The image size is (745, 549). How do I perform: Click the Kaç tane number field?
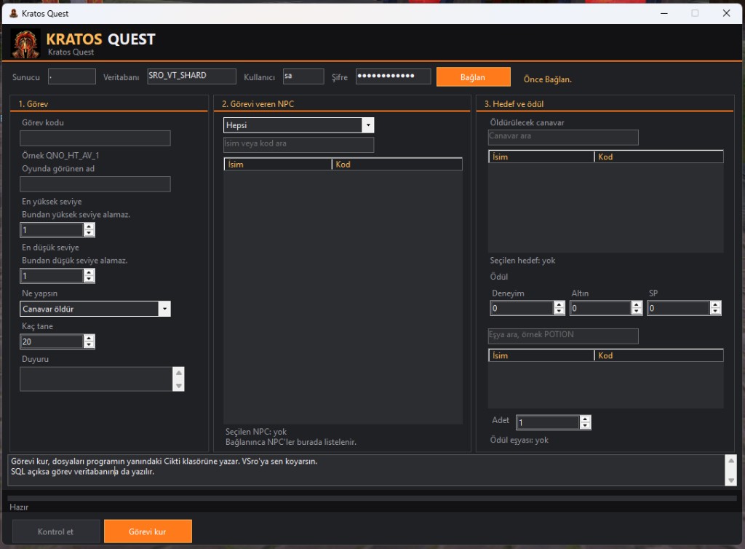click(x=52, y=341)
